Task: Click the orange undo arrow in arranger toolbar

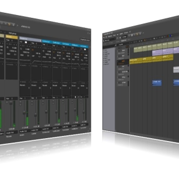Action: (x=137, y=34)
